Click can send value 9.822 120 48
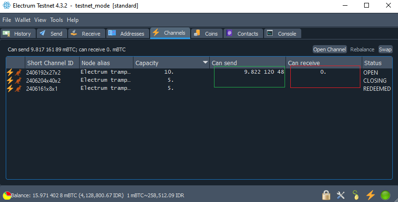This screenshot has width=398, height=202. click(264, 72)
